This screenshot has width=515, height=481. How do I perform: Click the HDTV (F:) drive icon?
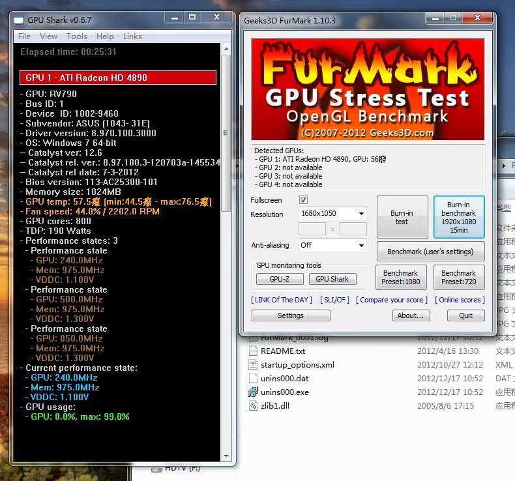click(156, 468)
